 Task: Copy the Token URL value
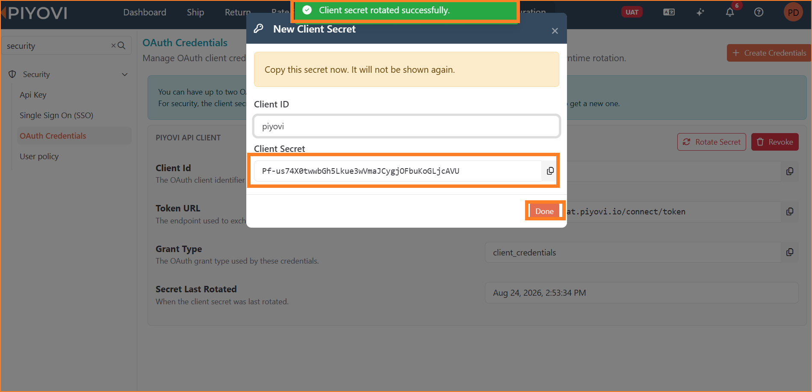[790, 211]
